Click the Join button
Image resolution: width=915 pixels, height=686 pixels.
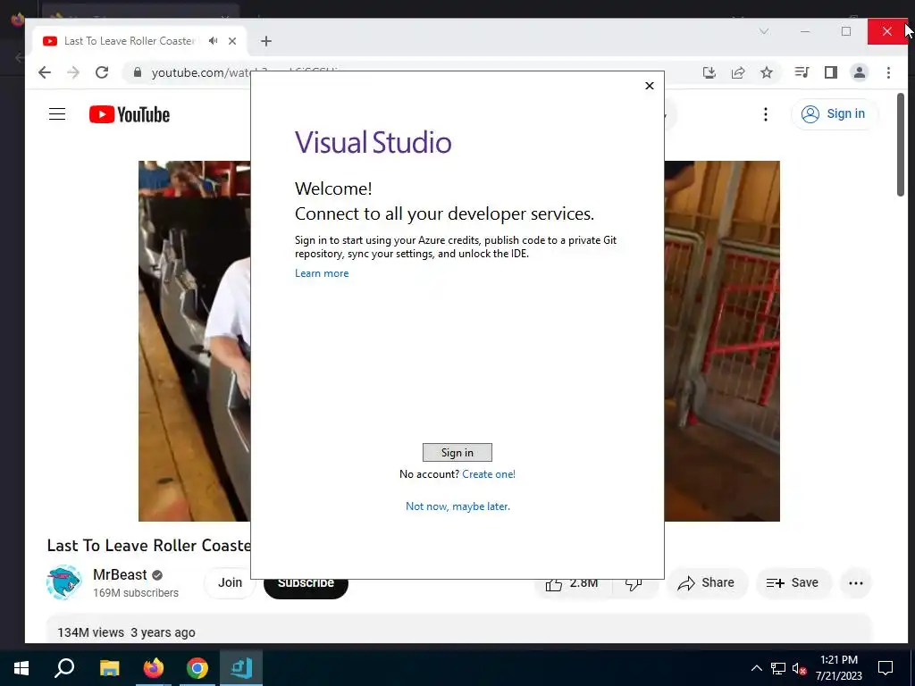pos(230,582)
